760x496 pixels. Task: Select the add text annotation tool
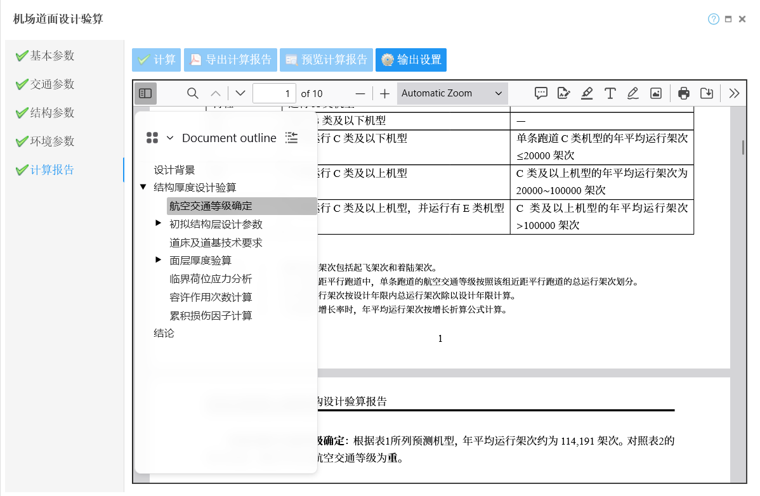(610, 93)
